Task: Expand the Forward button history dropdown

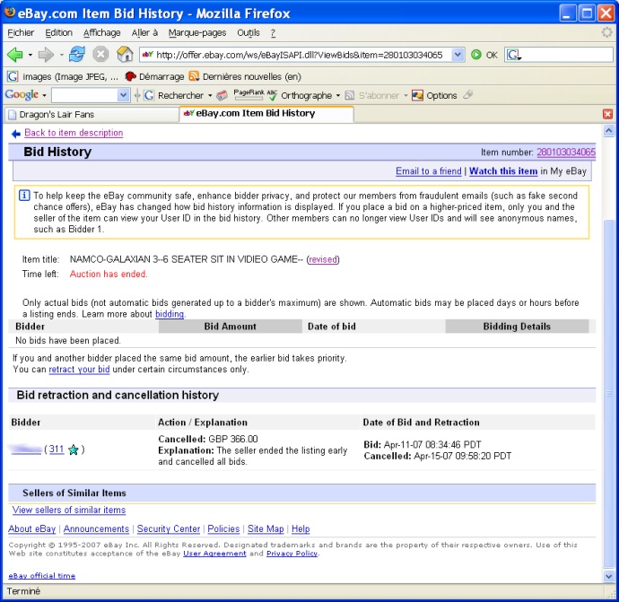Action: click(x=62, y=55)
